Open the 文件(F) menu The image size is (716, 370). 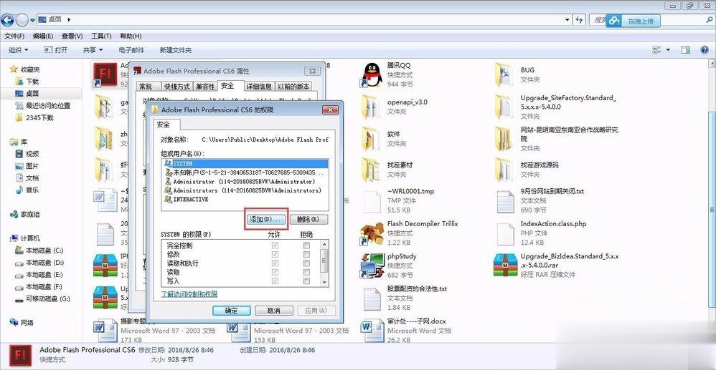coord(14,36)
